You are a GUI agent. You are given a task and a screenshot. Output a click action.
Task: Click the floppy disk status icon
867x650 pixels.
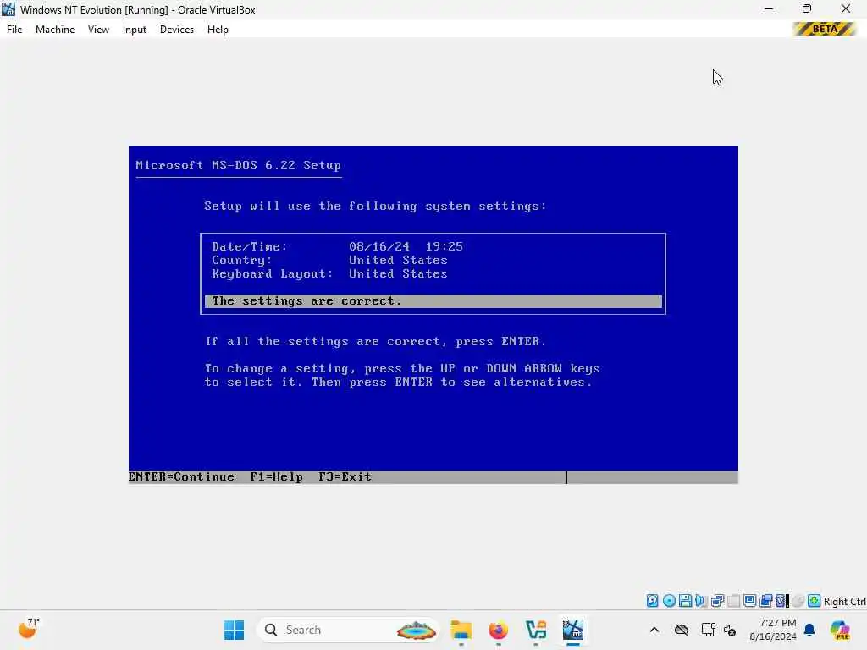(x=685, y=601)
